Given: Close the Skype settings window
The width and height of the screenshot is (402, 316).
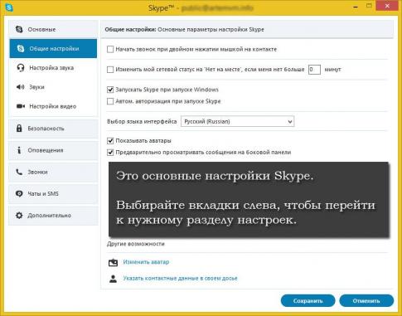Looking at the screenshot, I should 387,6.
